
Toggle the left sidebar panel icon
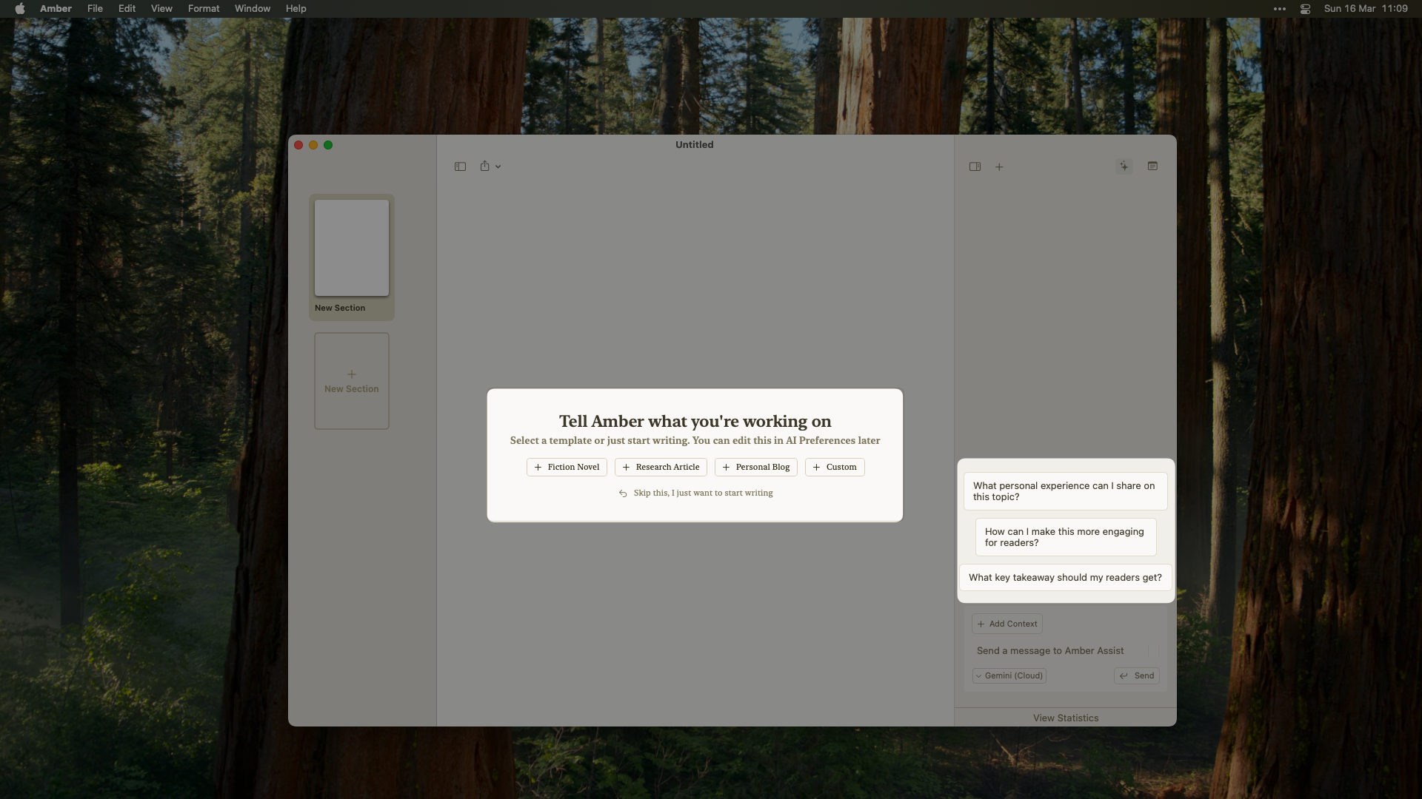tap(460, 166)
